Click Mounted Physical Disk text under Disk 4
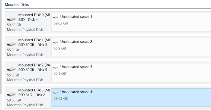The height and width of the screenshot is (110, 211). 25,30
